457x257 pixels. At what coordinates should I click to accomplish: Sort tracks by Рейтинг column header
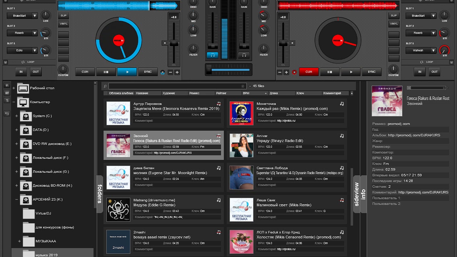[x=228, y=93]
